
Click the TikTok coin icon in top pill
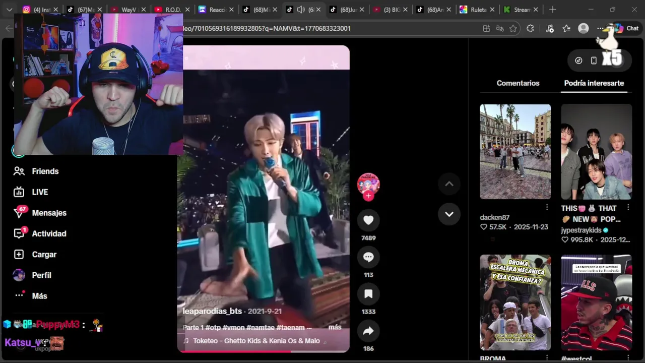(x=578, y=60)
